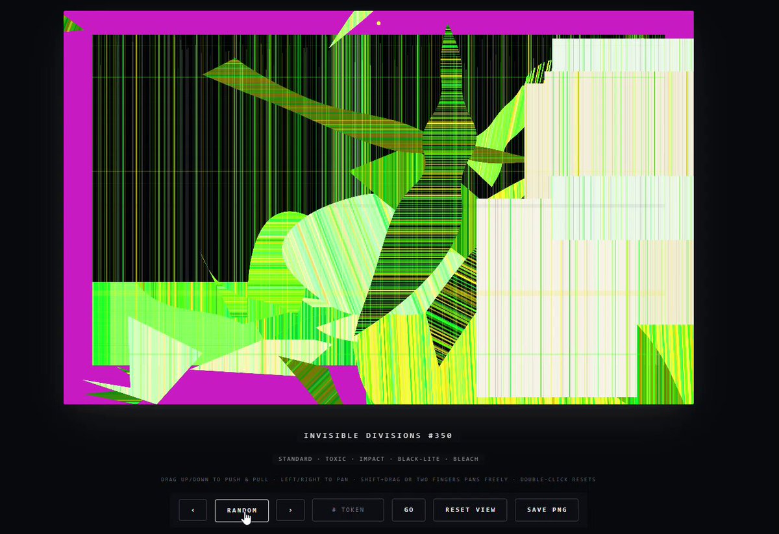This screenshot has height=534, width=779.
Task: Save the artwork as PNG
Action: 547,510
